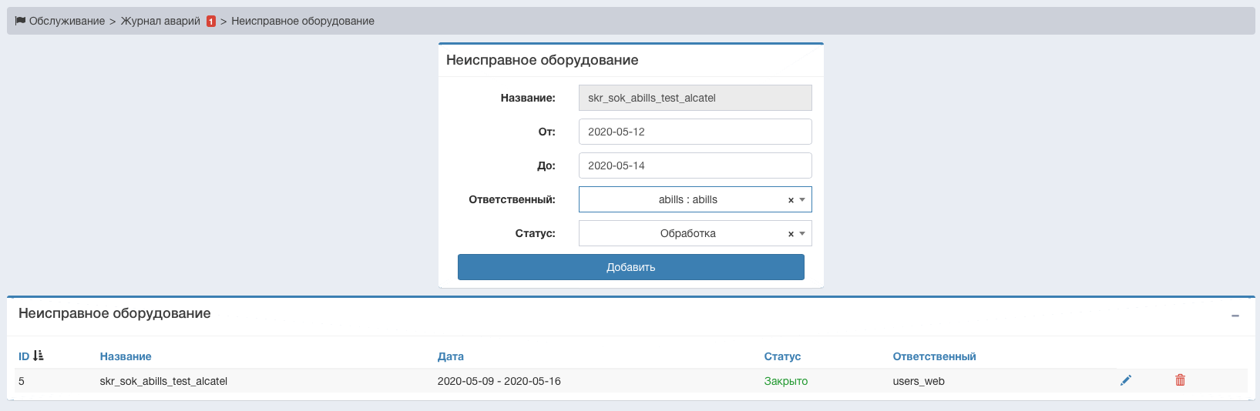Collapse the Неисправное оборудование table panel
Viewport: 1260px width, 411px height.
[x=1235, y=316]
